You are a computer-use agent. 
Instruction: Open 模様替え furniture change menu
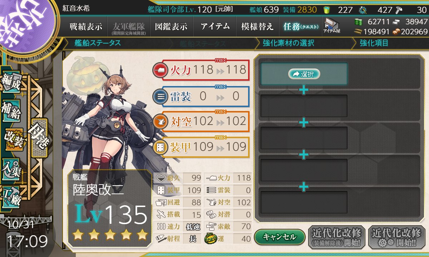pos(257,26)
